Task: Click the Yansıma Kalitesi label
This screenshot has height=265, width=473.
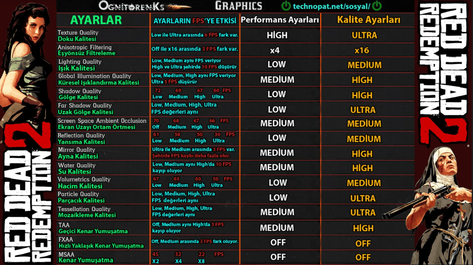Action: point(81,142)
